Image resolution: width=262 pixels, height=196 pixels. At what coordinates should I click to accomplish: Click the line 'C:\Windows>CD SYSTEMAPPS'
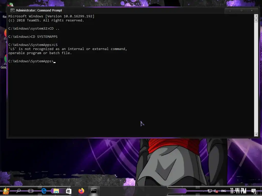(33, 37)
